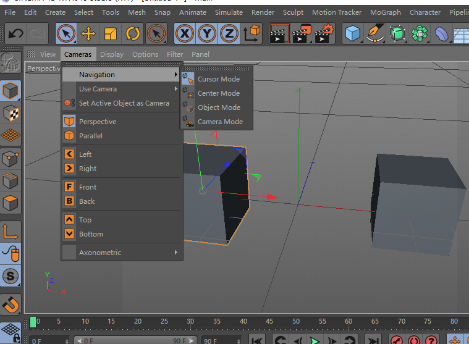The width and height of the screenshot is (469, 344).
Task: Select the Move tool in toolbar
Action: (88, 33)
